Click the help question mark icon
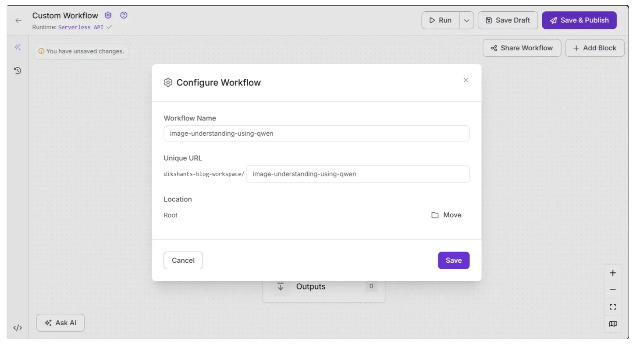The width and height of the screenshot is (633, 345). tap(124, 15)
